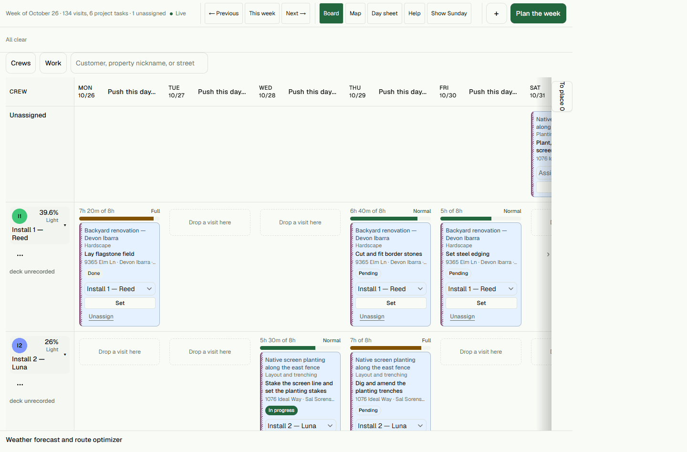Click the I1 crew avatar

pyautogui.click(x=20, y=216)
